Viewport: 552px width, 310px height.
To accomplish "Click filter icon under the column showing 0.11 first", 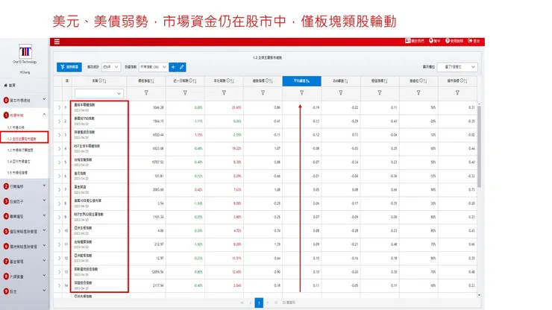I will [x=380, y=93].
